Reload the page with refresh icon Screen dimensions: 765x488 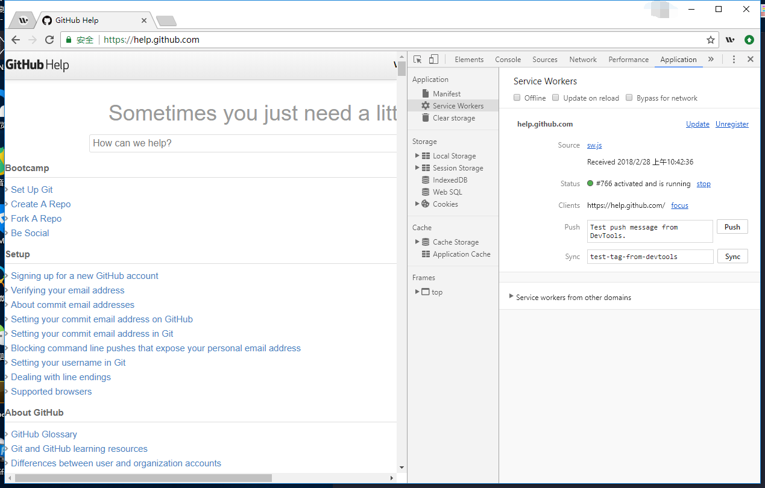(x=49, y=40)
